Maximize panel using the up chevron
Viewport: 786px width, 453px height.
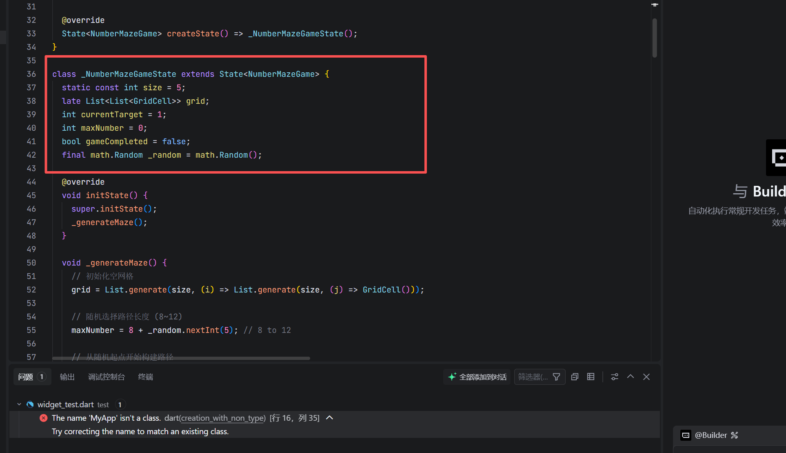[631, 377]
